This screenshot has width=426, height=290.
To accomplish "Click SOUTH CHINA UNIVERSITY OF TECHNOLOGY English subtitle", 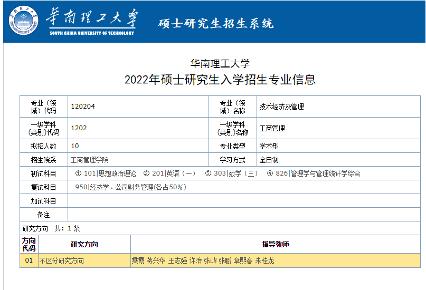I will 92,33.
